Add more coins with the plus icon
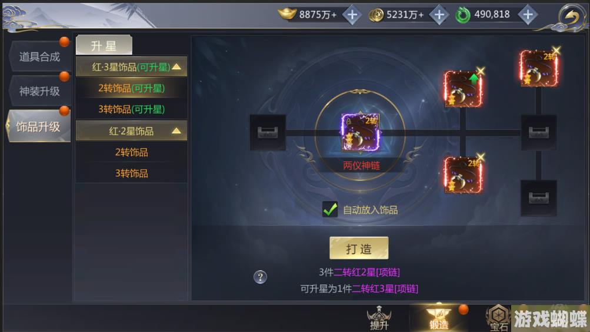Image resolution: width=590 pixels, height=332 pixels. click(x=439, y=15)
